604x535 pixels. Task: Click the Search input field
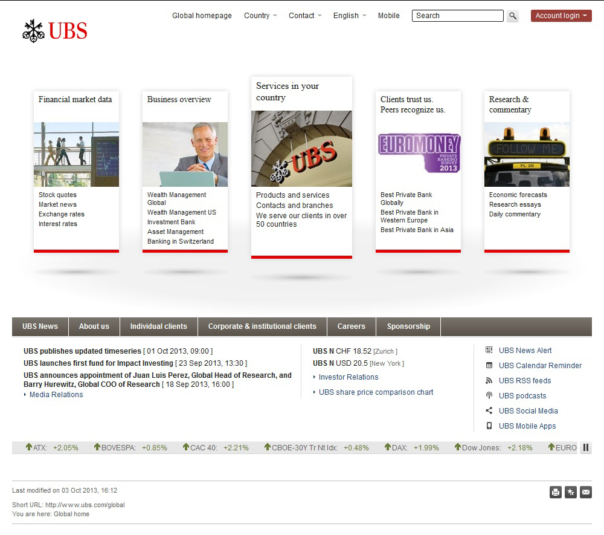point(458,16)
